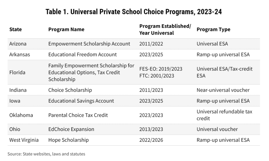Select the State column header
The width and height of the screenshot is (269, 161).
pyautogui.click(x=15, y=29)
